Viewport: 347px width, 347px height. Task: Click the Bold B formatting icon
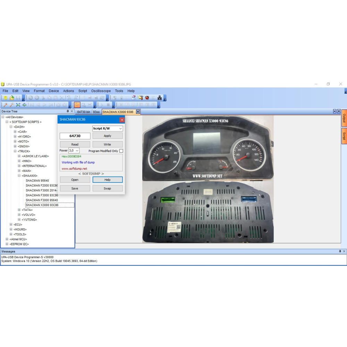tap(121, 105)
